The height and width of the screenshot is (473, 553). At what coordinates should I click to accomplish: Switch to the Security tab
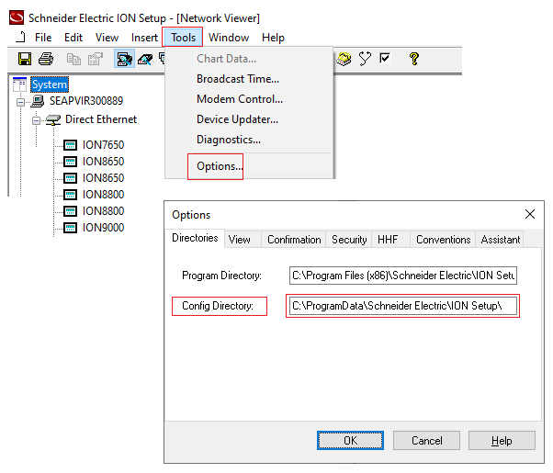click(349, 240)
